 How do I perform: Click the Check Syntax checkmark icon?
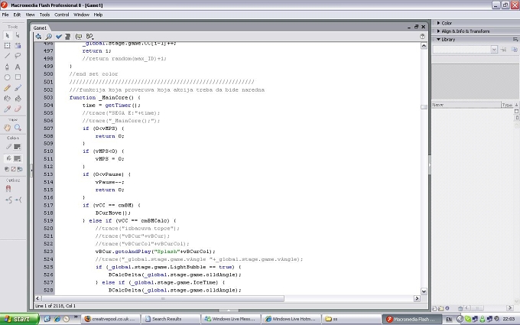click(x=59, y=37)
